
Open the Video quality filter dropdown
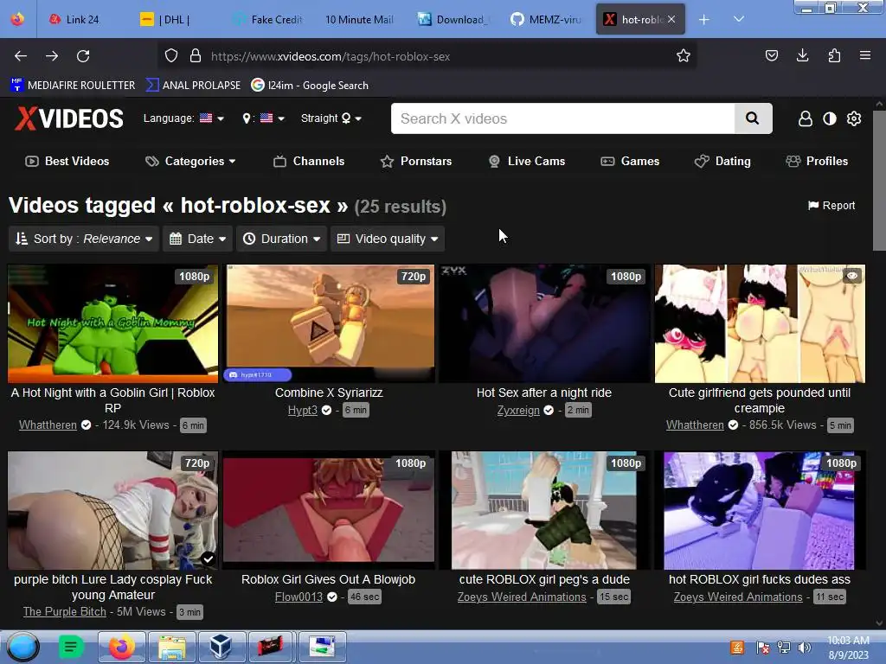click(x=388, y=239)
